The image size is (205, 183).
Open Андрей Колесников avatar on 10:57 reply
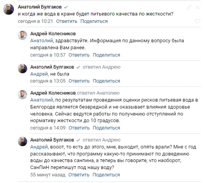tap(22, 35)
